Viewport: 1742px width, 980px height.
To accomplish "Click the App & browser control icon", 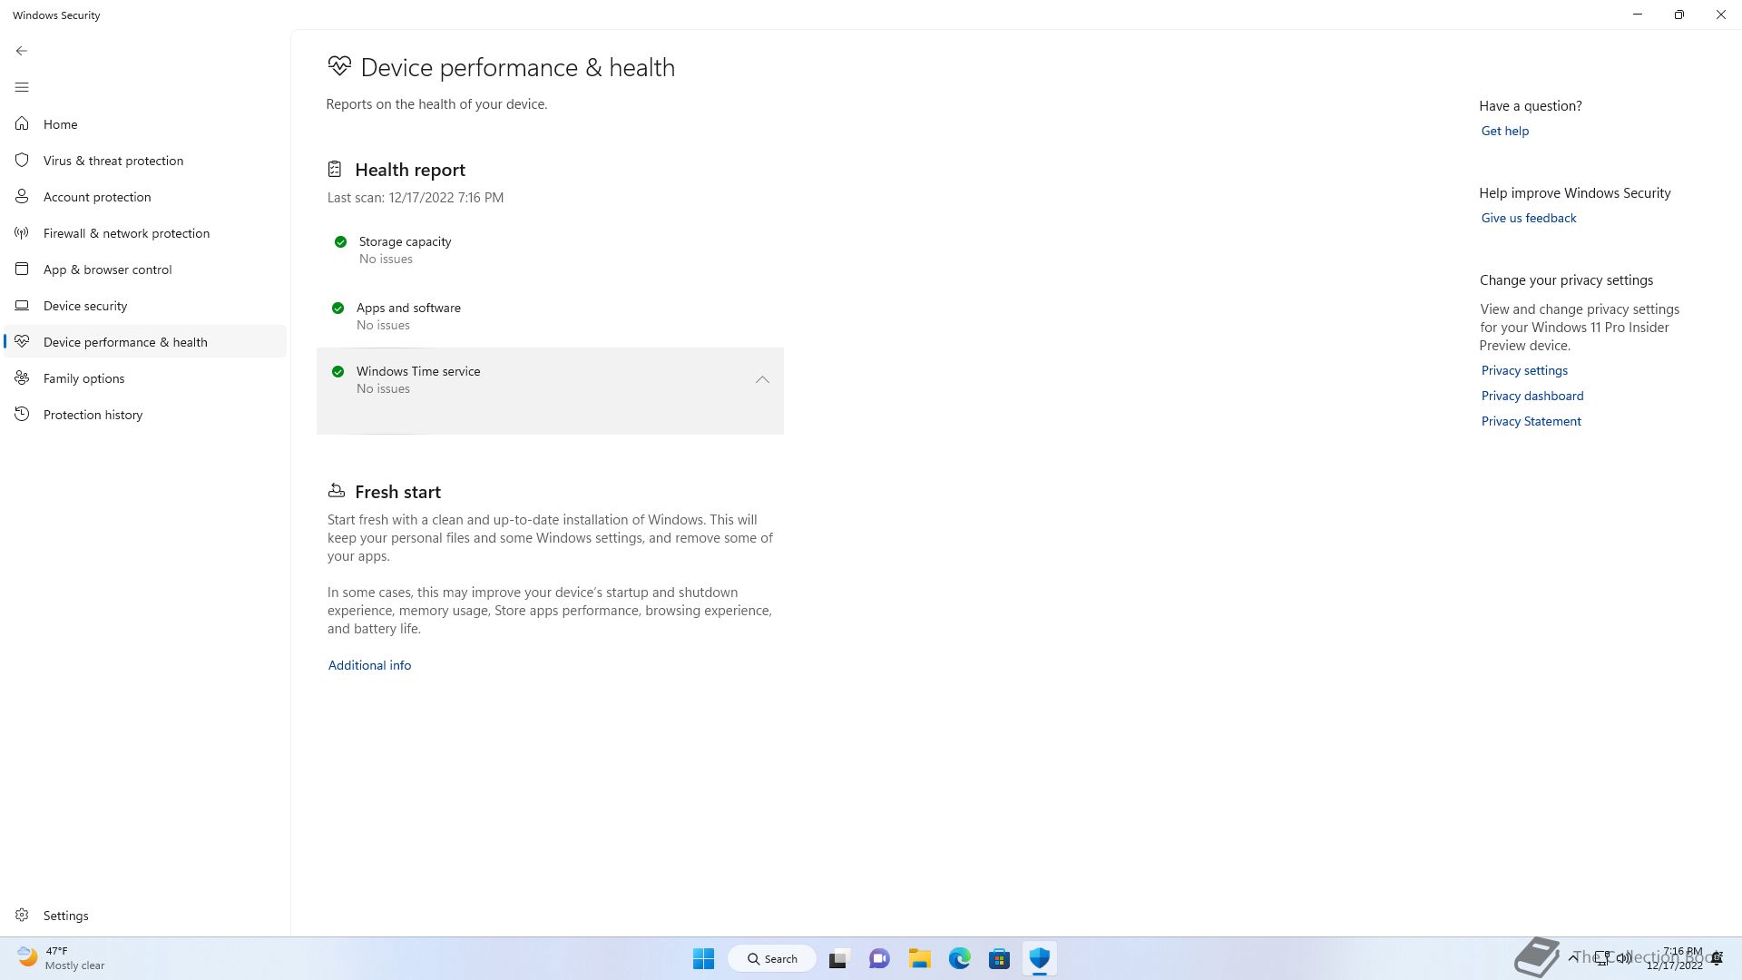I will pyautogui.click(x=22, y=269).
